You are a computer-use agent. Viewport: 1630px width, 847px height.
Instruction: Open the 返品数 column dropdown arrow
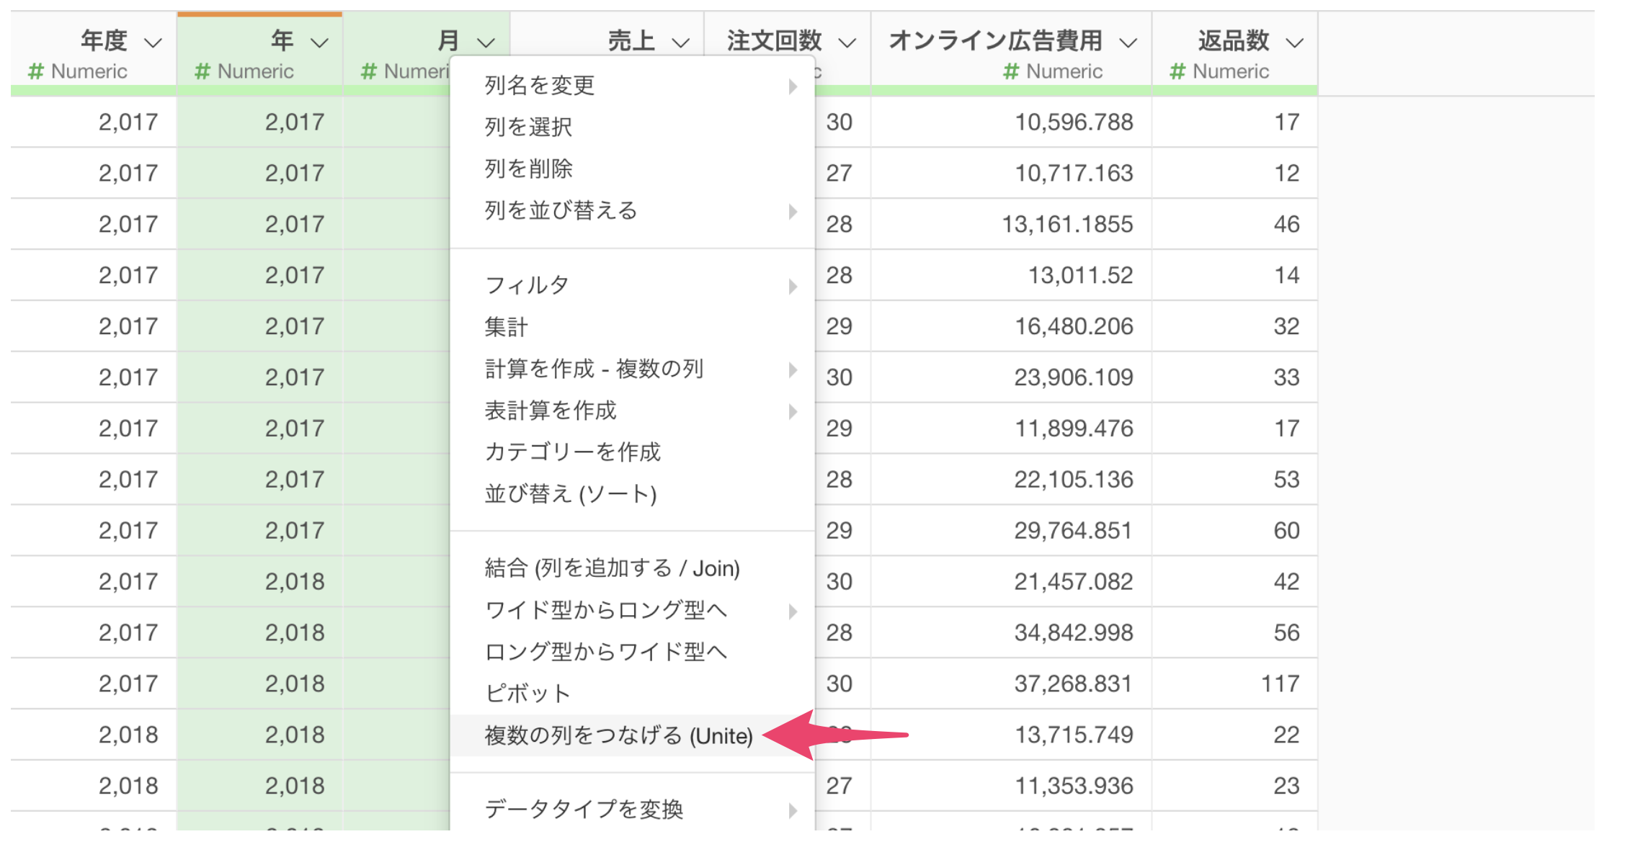pyautogui.click(x=1295, y=42)
